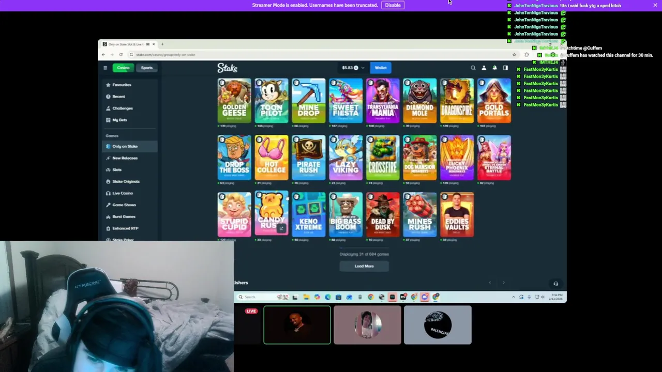
Task: Open File Explorer from the taskbar
Action: point(307,297)
